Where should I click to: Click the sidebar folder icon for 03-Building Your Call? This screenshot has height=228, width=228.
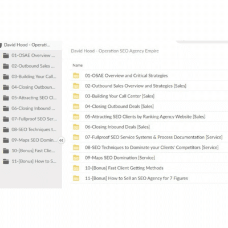tap(6, 77)
